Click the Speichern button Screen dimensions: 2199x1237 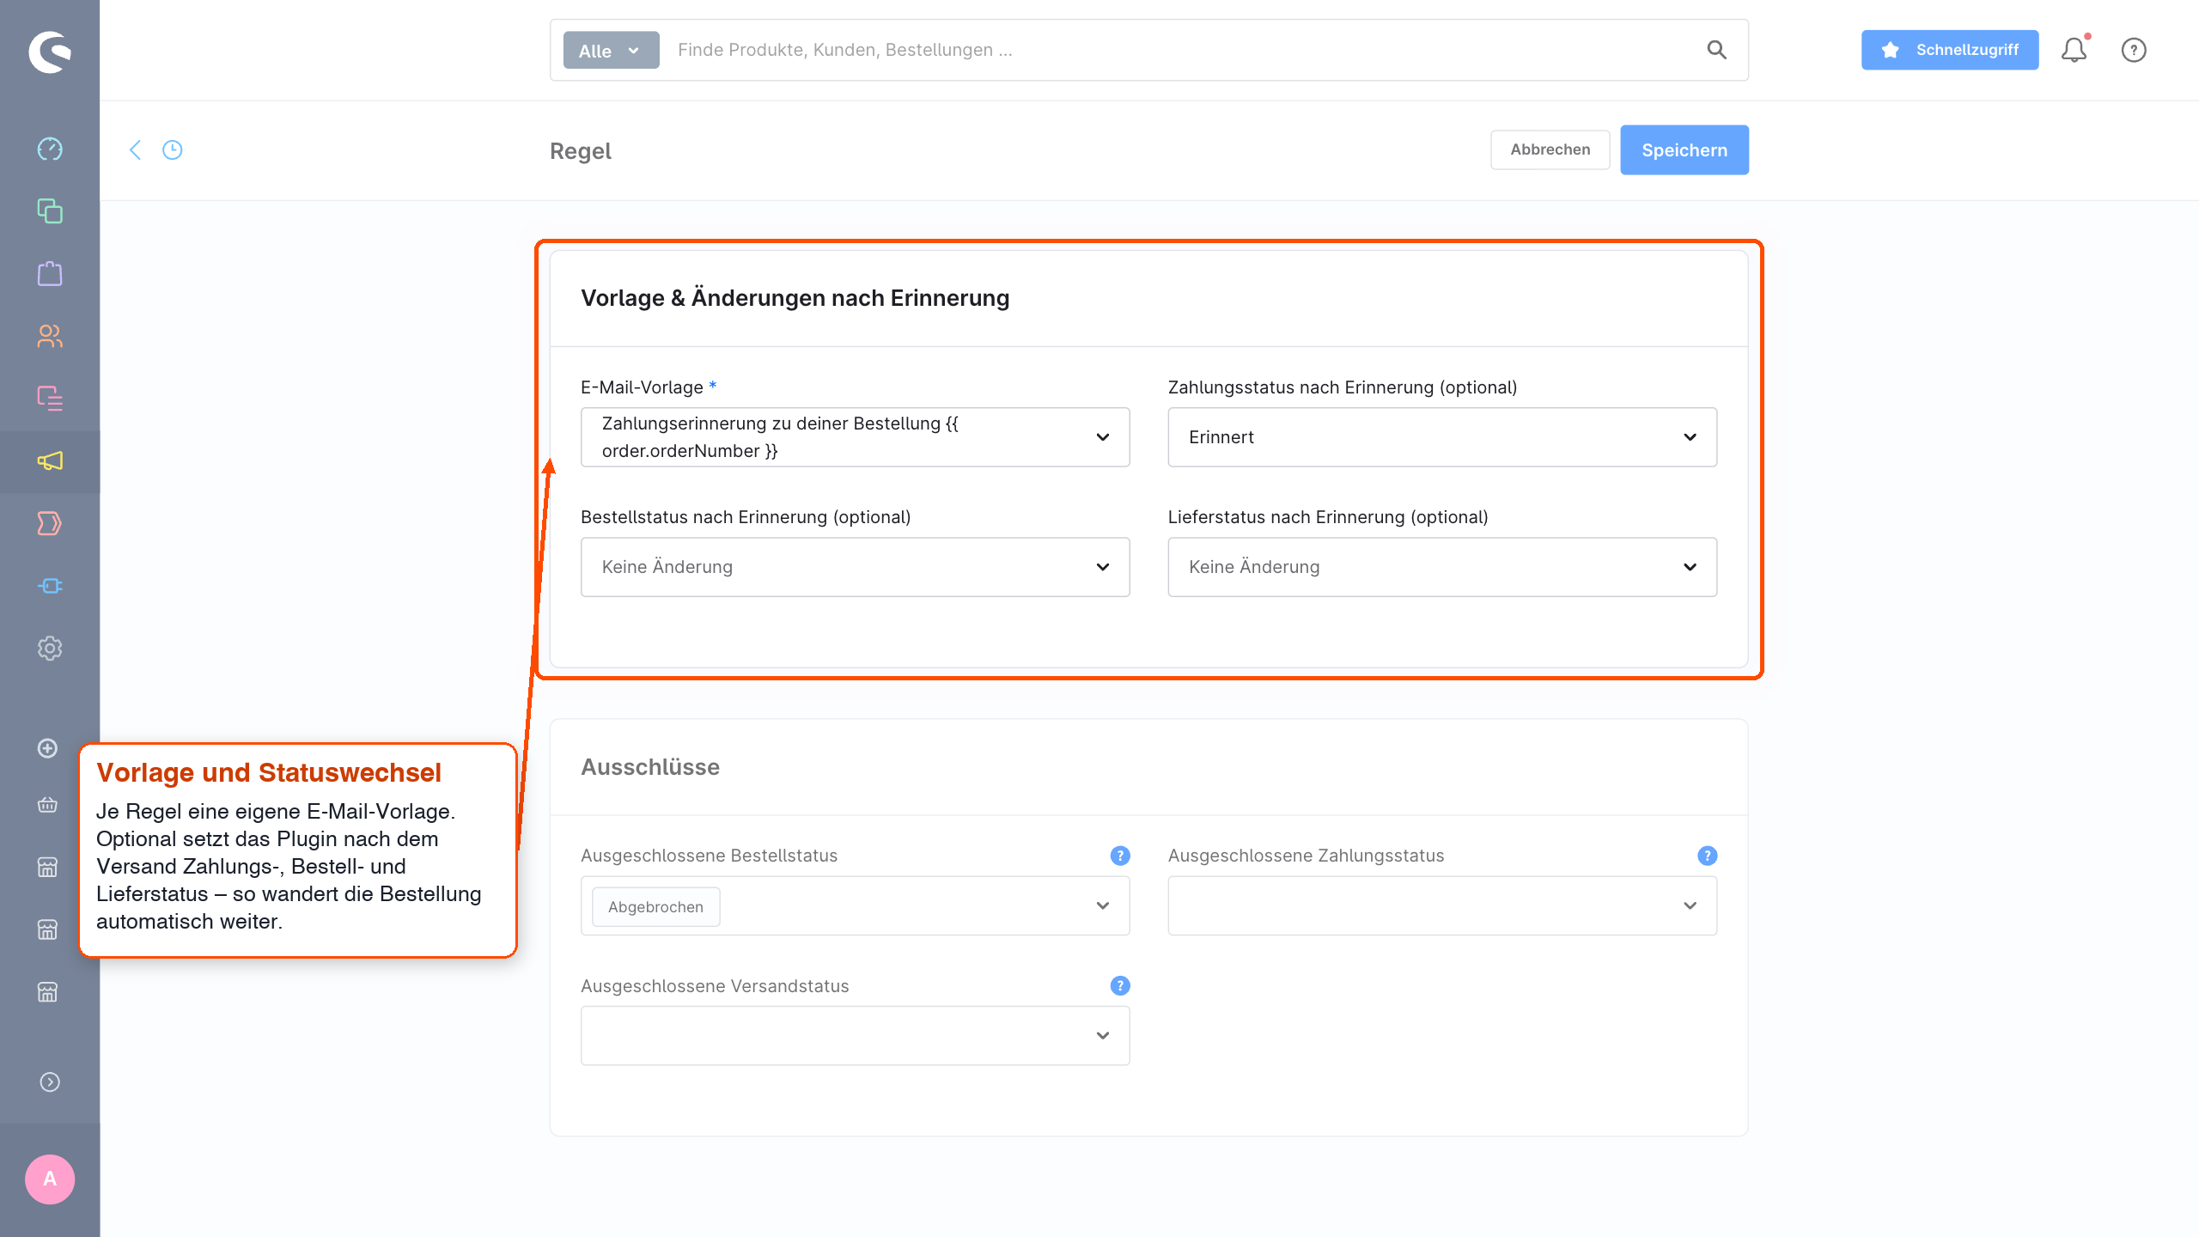coord(1684,150)
